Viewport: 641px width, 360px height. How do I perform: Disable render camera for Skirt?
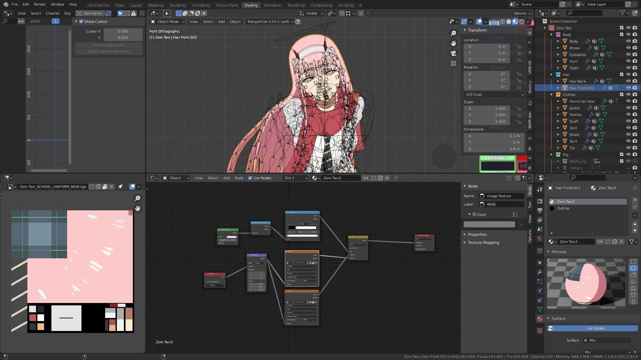coord(635,141)
